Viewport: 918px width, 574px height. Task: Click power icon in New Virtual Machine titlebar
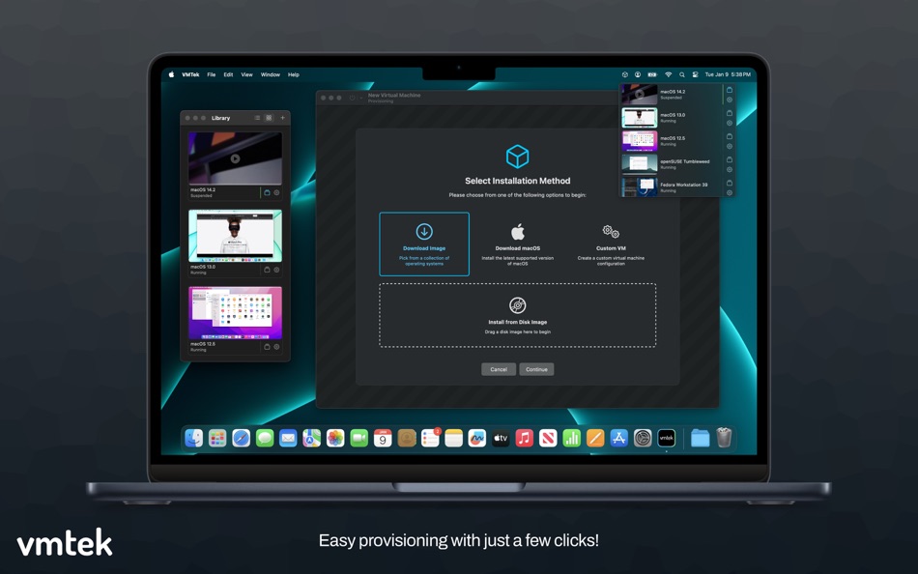click(352, 98)
